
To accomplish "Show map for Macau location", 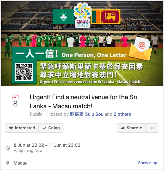I will (148, 163).
